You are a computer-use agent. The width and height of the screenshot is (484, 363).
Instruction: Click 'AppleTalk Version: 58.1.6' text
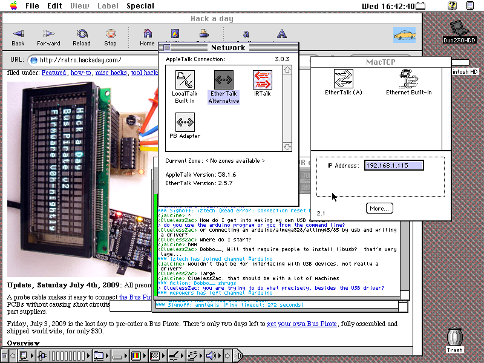coord(201,175)
